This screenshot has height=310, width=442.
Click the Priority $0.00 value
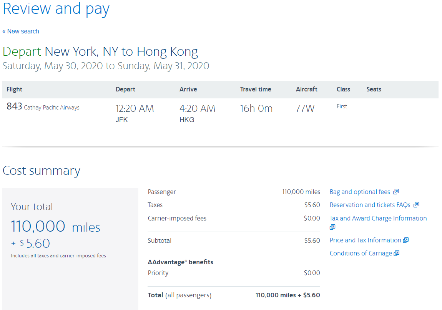click(x=312, y=273)
